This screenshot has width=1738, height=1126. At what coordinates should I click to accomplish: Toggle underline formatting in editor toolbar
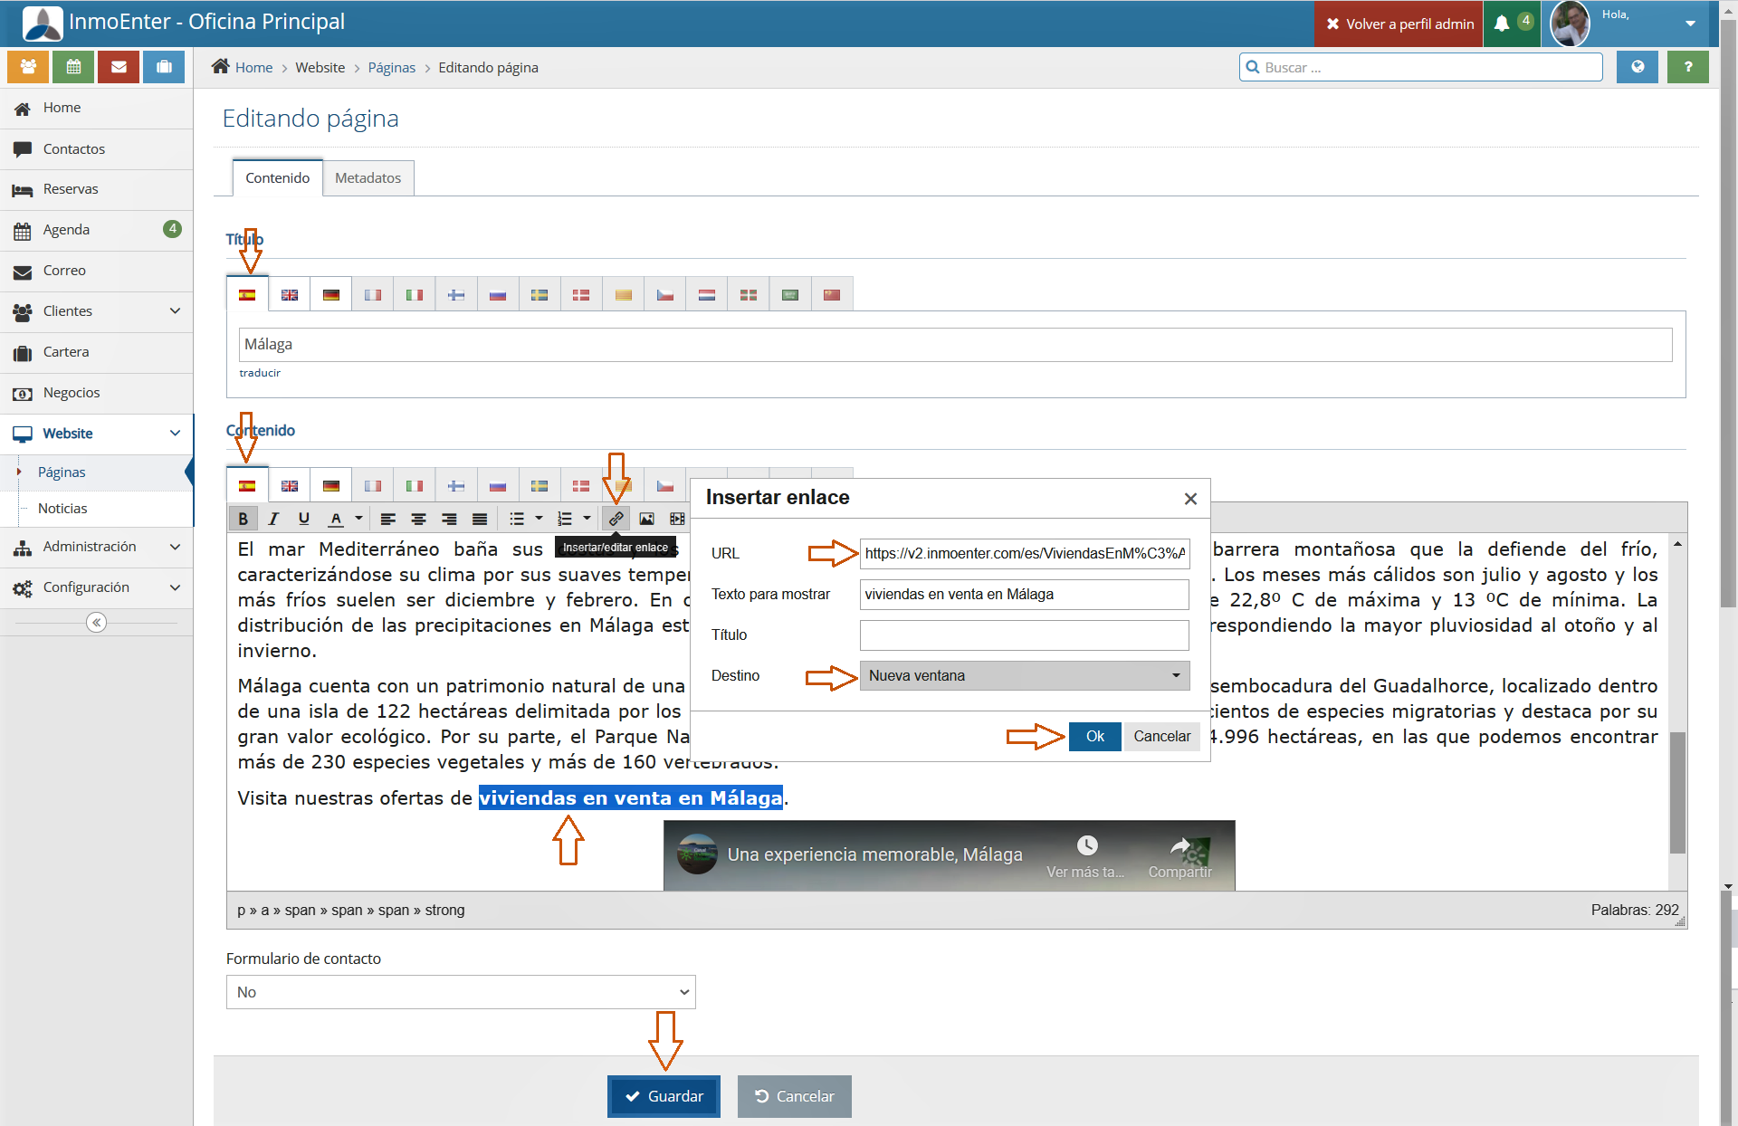304,519
